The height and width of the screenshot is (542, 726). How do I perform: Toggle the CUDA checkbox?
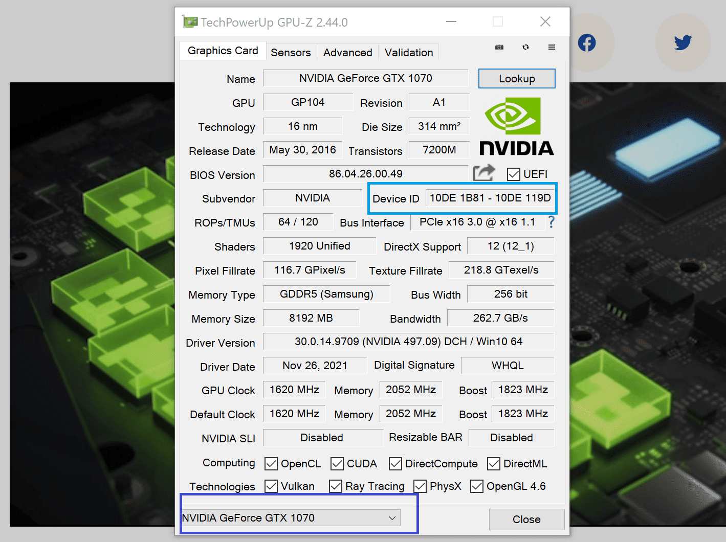tap(337, 464)
